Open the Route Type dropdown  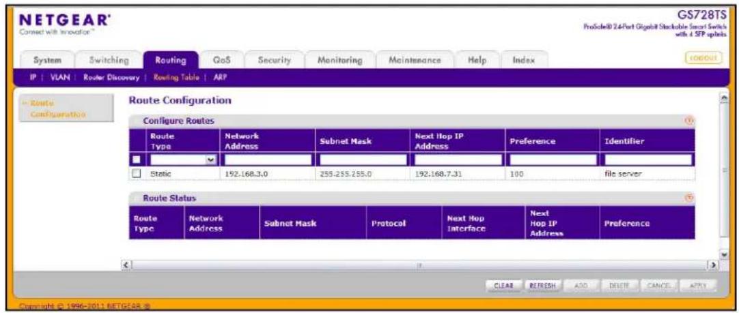click(183, 160)
